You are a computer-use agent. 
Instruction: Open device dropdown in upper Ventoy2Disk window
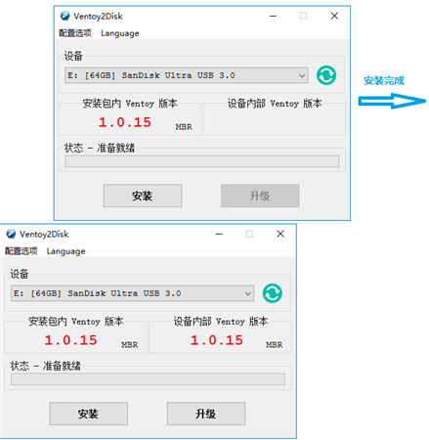(x=187, y=75)
